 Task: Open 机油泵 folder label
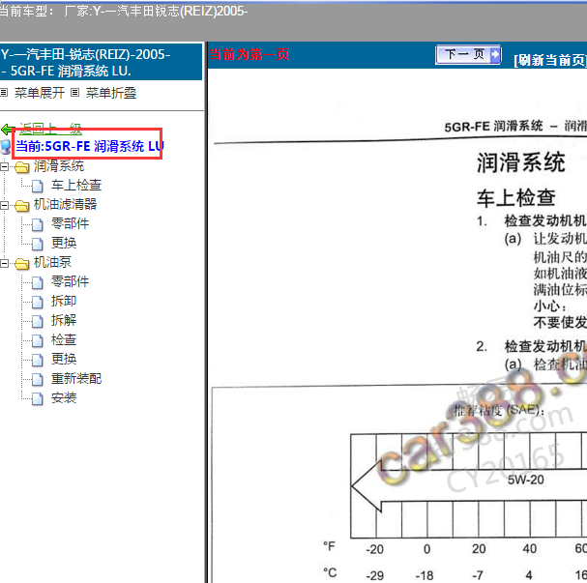[52, 262]
